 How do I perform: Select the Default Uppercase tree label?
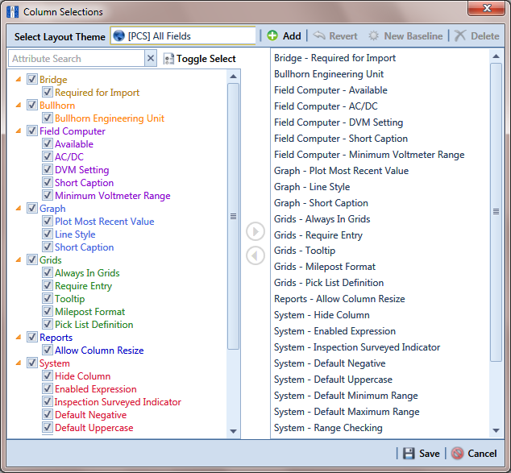[x=93, y=427]
